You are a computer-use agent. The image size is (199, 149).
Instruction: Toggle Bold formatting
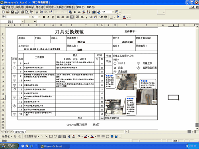(x=44, y=17)
